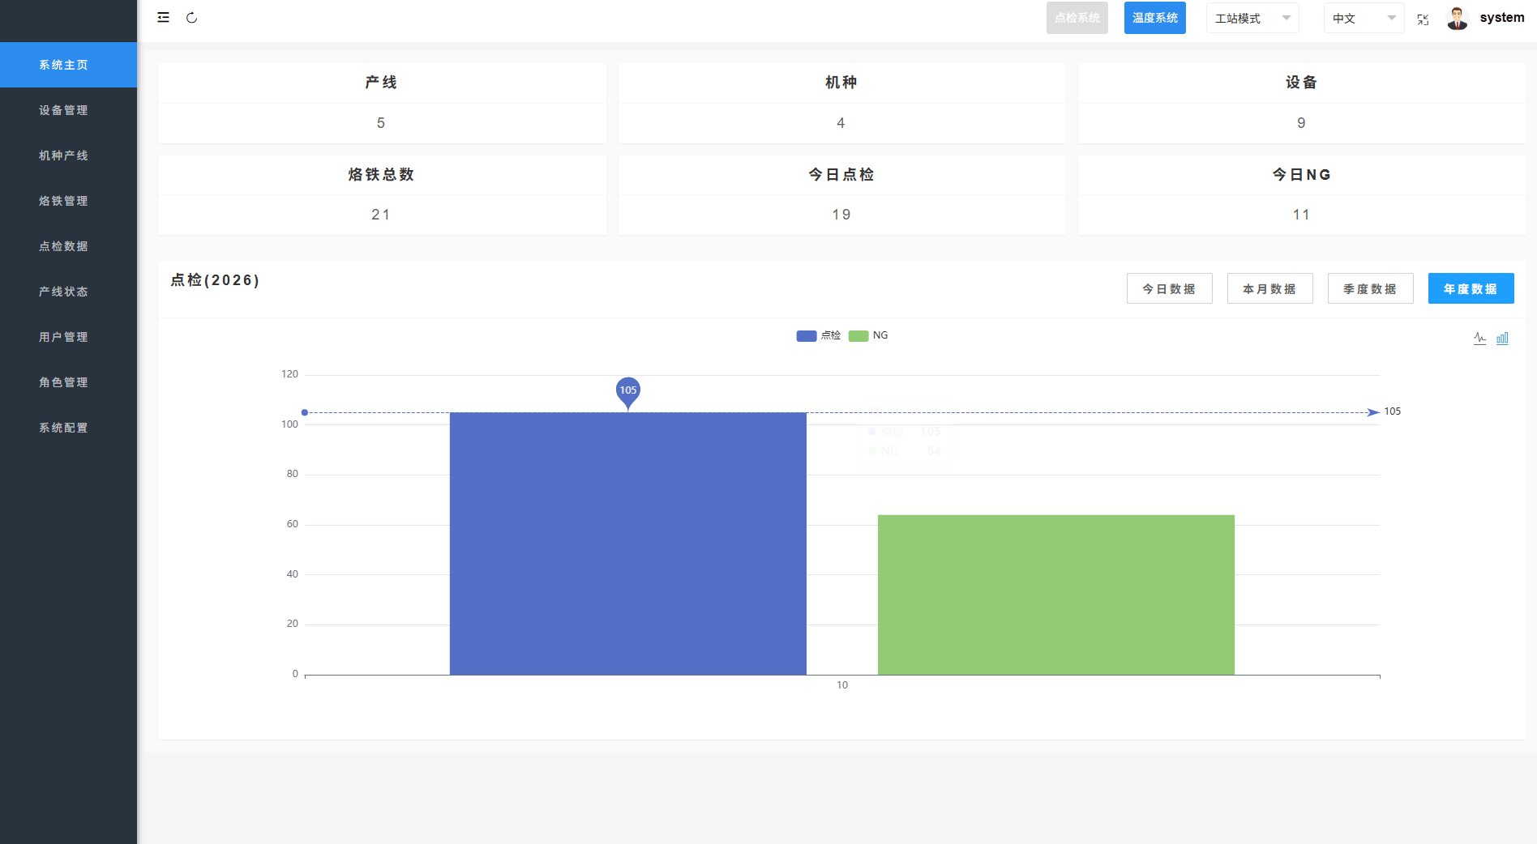The image size is (1537, 844).
Task: Show 本月数据 in the chart
Action: click(x=1270, y=288)
